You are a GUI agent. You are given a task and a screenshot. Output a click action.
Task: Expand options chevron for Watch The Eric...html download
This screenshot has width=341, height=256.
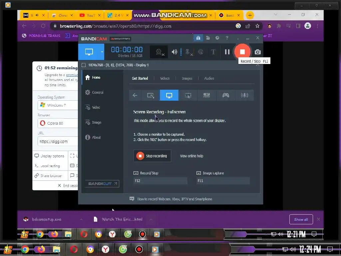151,219
